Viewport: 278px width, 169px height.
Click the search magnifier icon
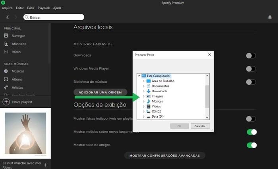coord(27,17)
